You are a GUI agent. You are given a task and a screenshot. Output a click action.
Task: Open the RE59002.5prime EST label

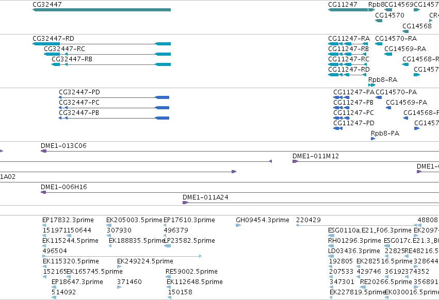coord(191,272)
